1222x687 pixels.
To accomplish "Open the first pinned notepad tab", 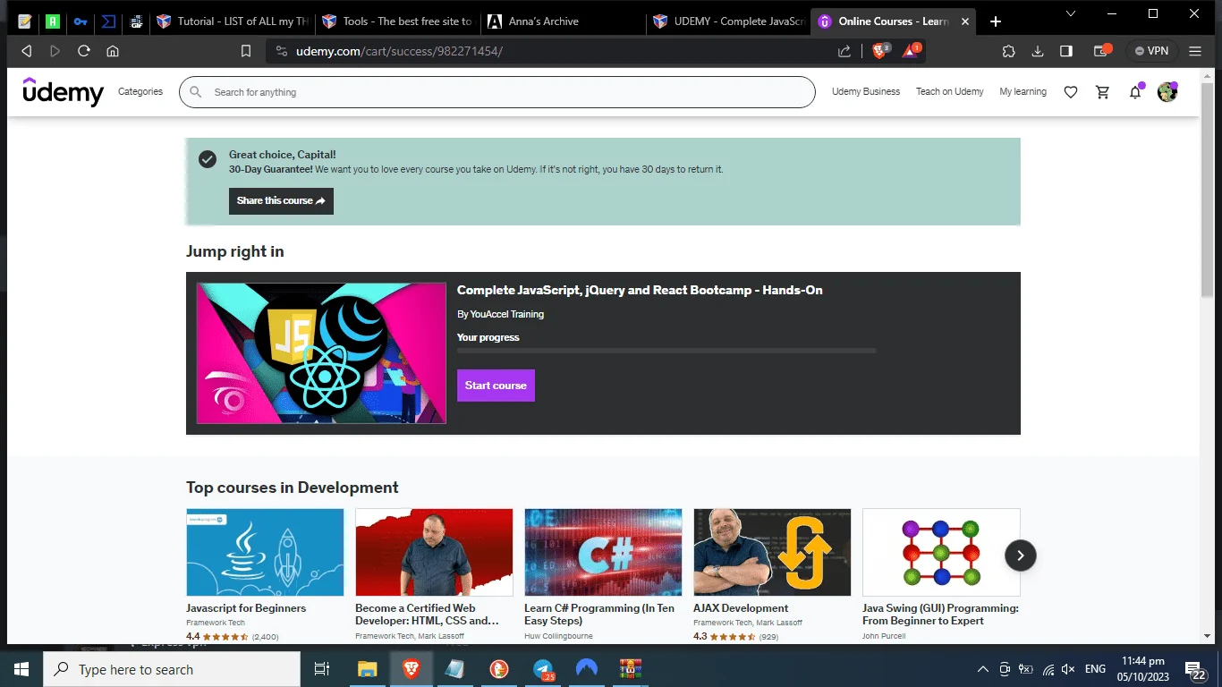I will point(24,21).
